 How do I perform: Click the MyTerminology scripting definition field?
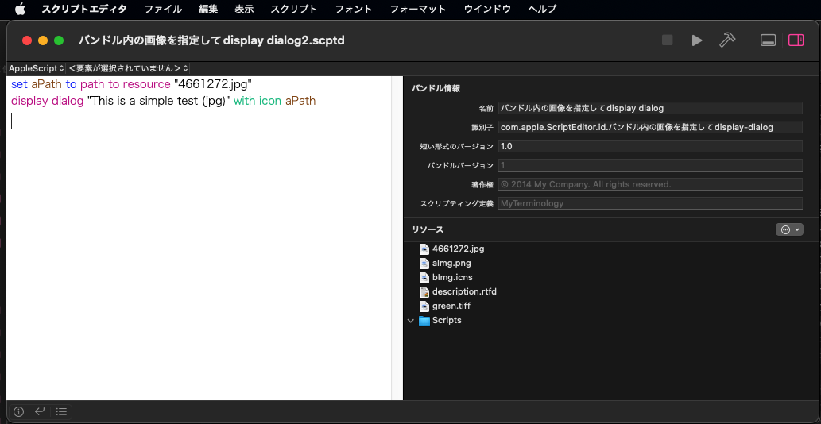point(650,203)
